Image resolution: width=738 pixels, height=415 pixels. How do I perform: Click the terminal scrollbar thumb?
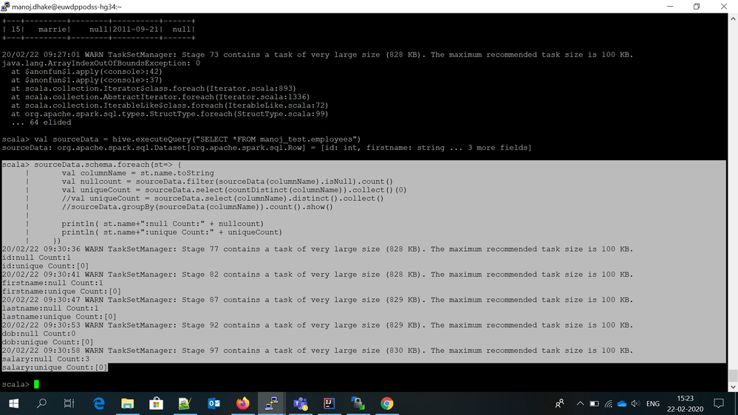[x=733, y=376]
